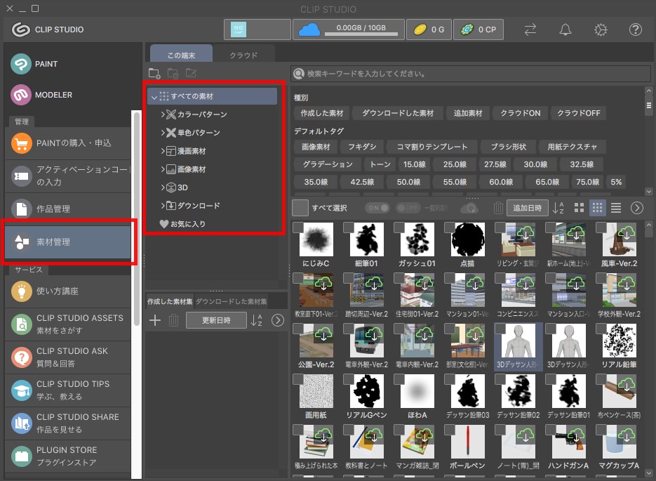Check the 細筆01 material checkbox
The width and height of the screenshot is (656, 481).
pos(349,228)
